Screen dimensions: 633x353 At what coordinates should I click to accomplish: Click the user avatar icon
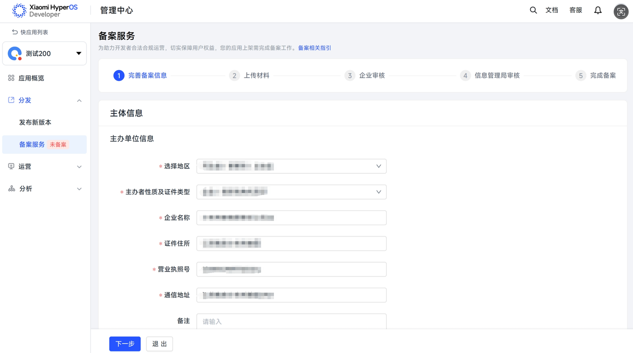621,11
